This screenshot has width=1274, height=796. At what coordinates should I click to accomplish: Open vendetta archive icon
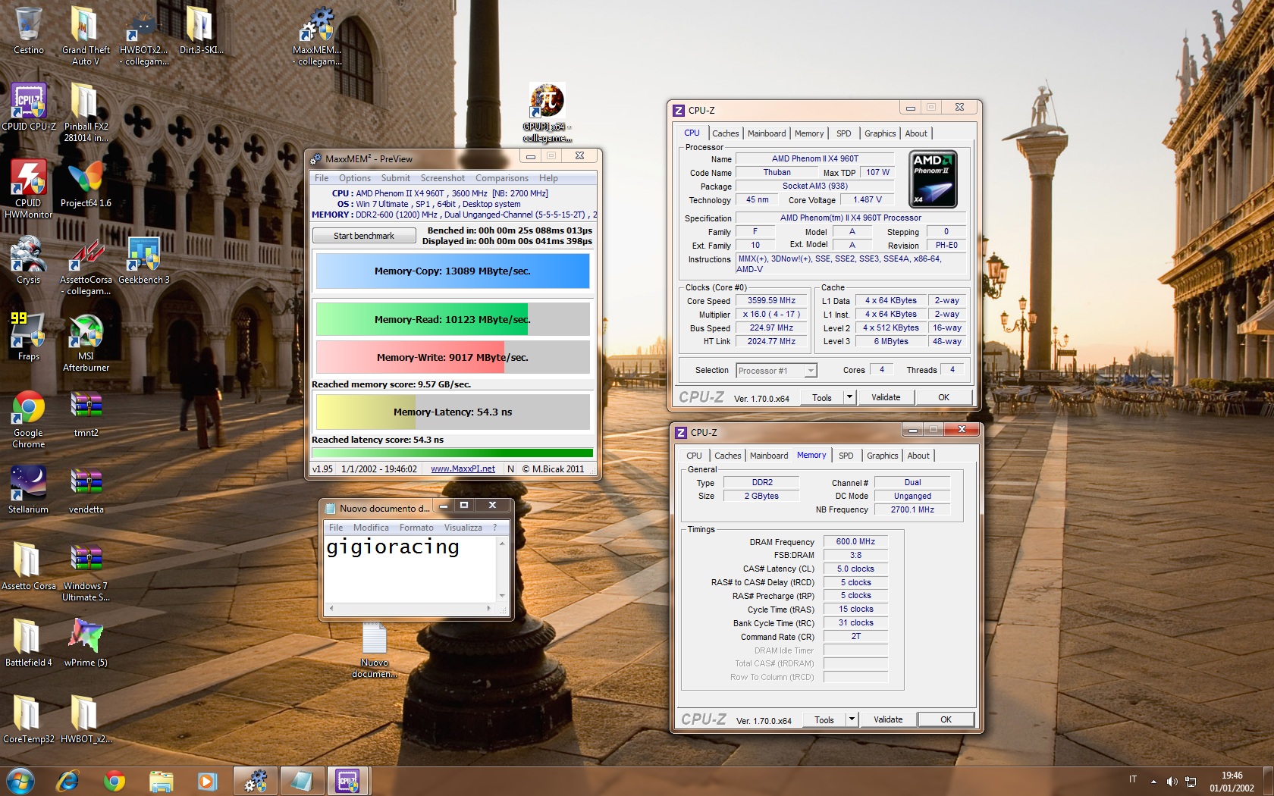(x=86, y=490)
